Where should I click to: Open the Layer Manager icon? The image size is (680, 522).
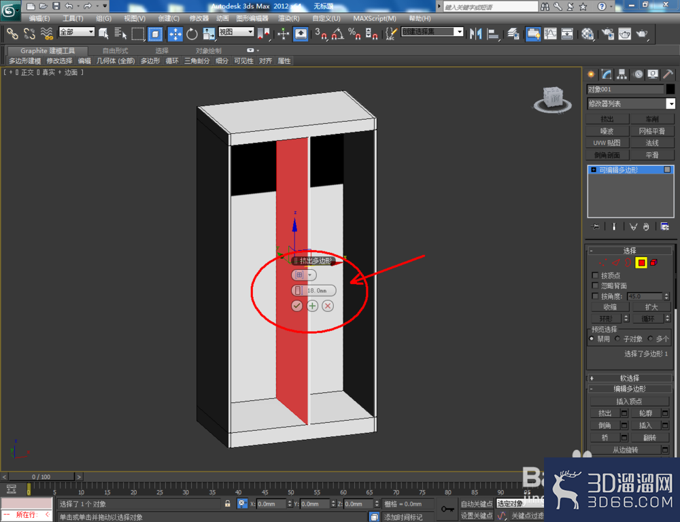[513, 33]
